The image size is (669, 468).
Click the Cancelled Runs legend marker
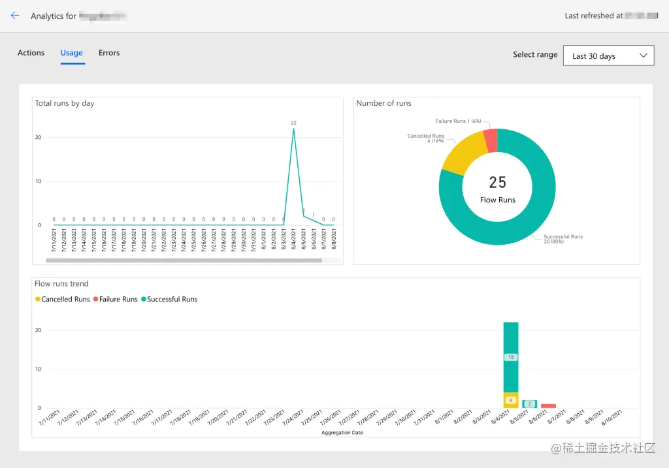click(37, 299)
